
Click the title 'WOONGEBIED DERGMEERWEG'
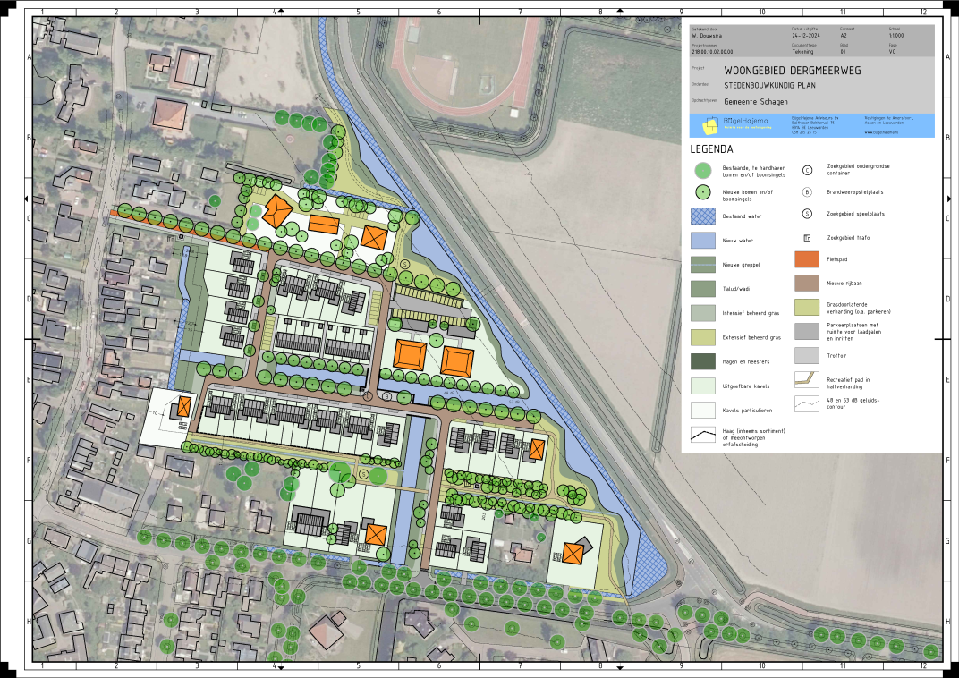tap(792, 71)
